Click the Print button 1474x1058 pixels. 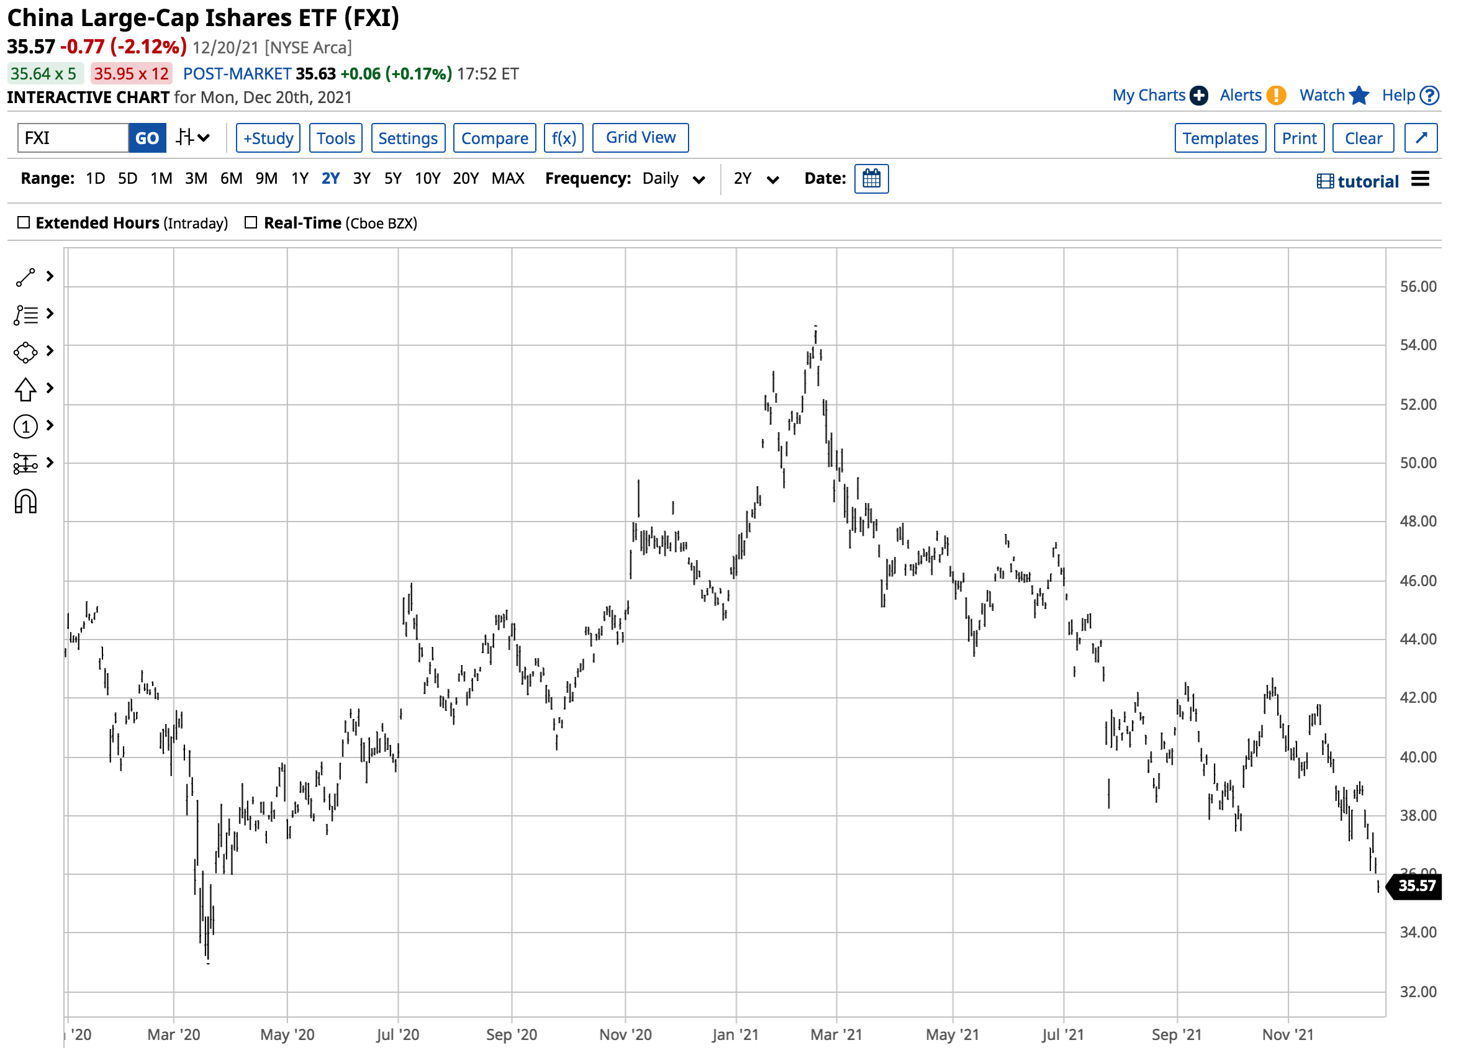pyautogui.click(x=1299, y=138)
